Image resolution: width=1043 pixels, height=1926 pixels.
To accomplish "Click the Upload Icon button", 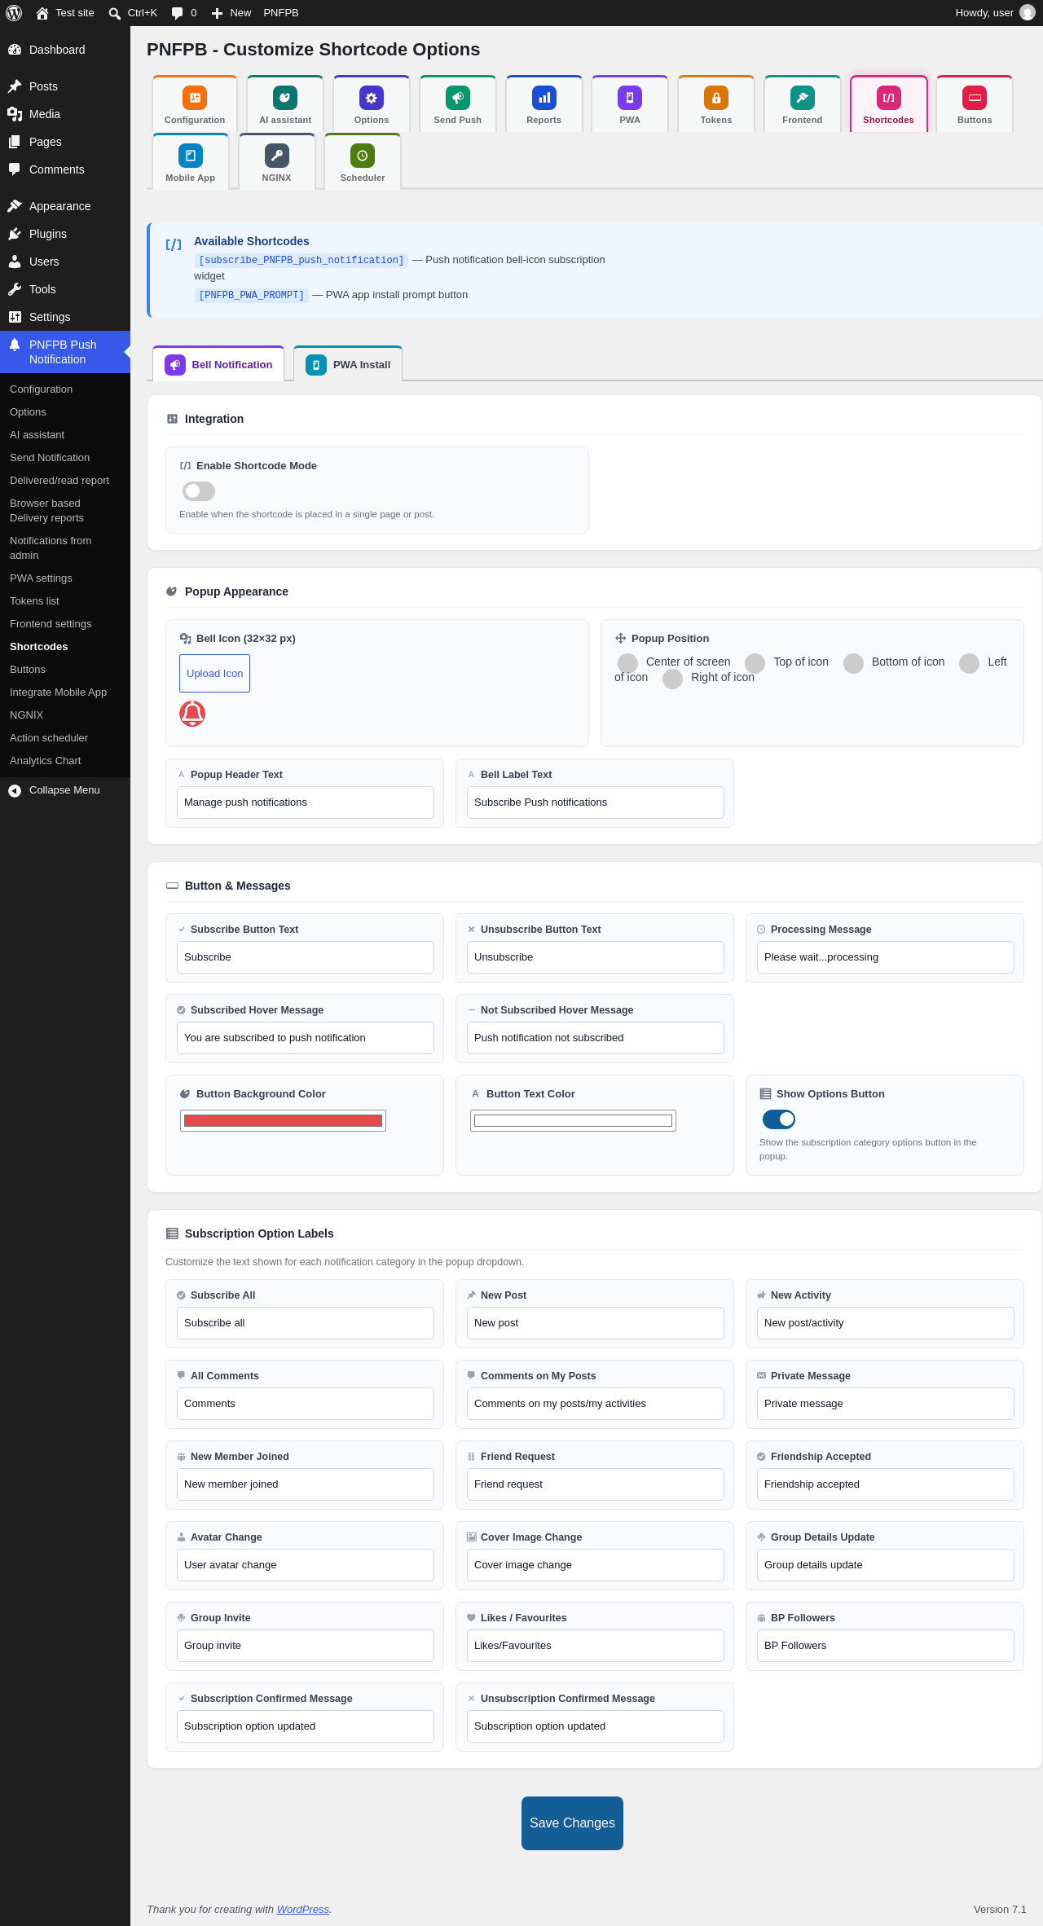I will click(x=214, y=674).
